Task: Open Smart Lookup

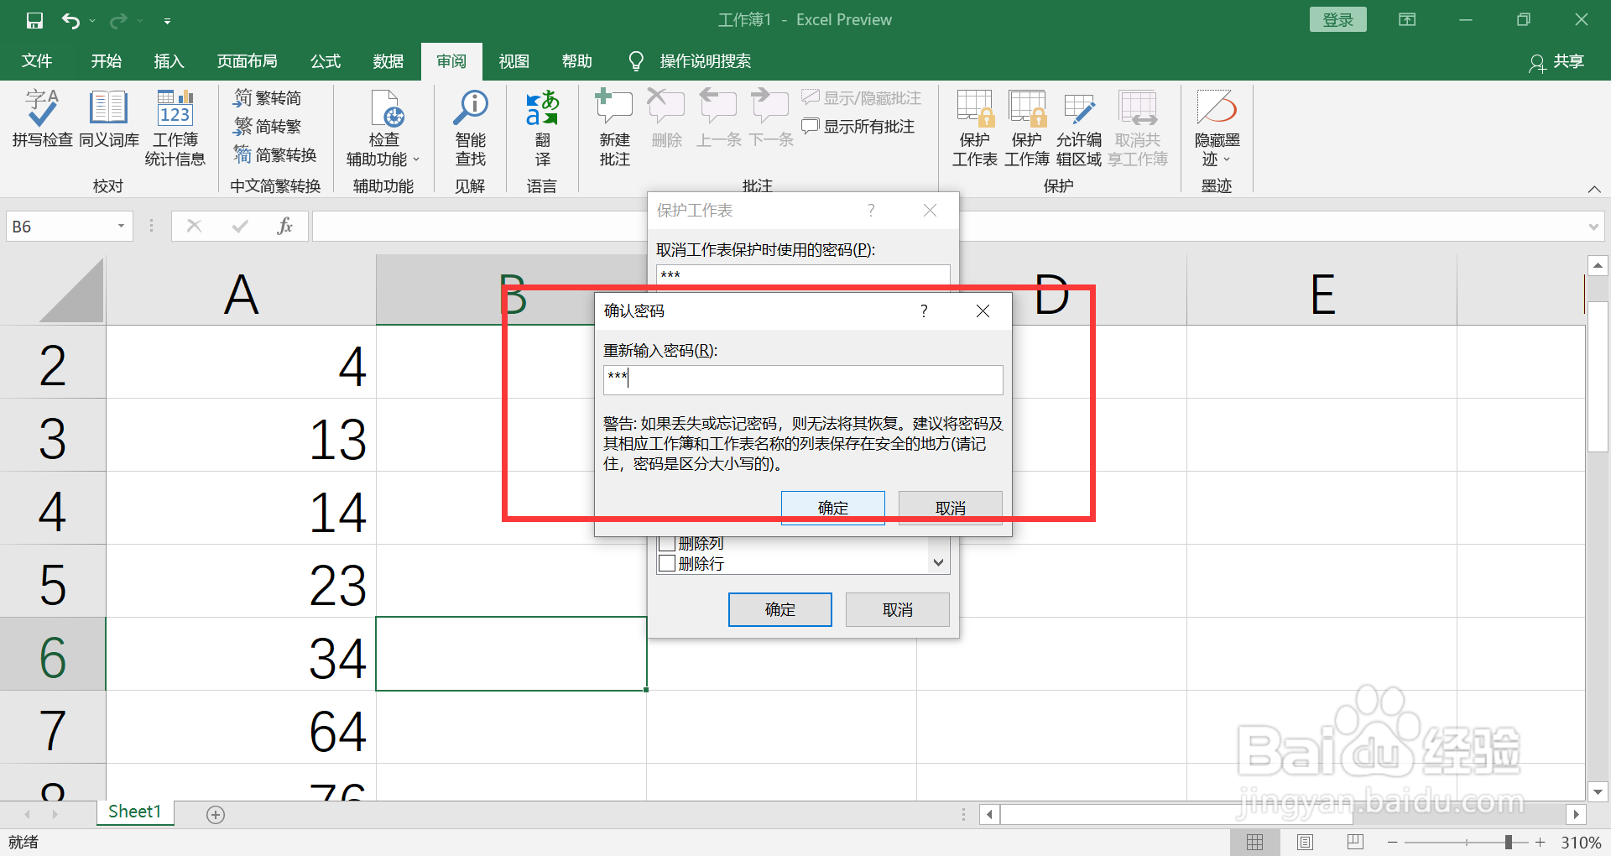Action: (x=470, y=128)
